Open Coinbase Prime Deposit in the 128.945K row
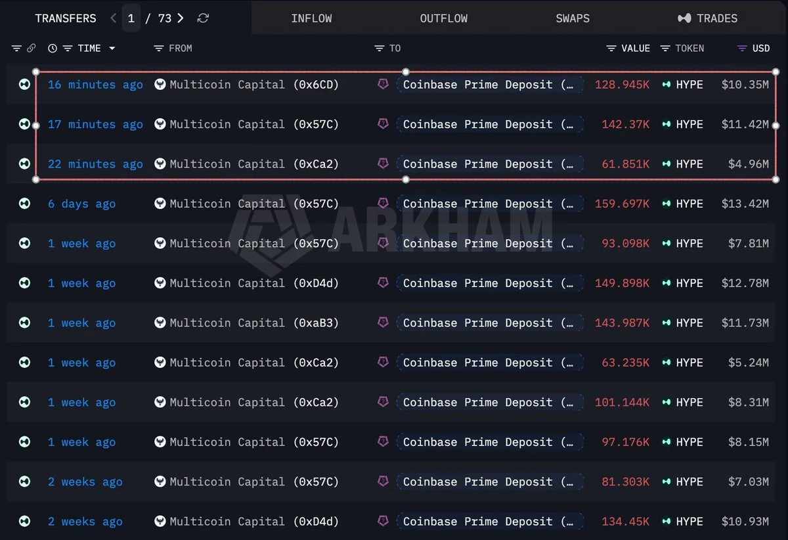 pyautogui.click(x=490, y=84)
